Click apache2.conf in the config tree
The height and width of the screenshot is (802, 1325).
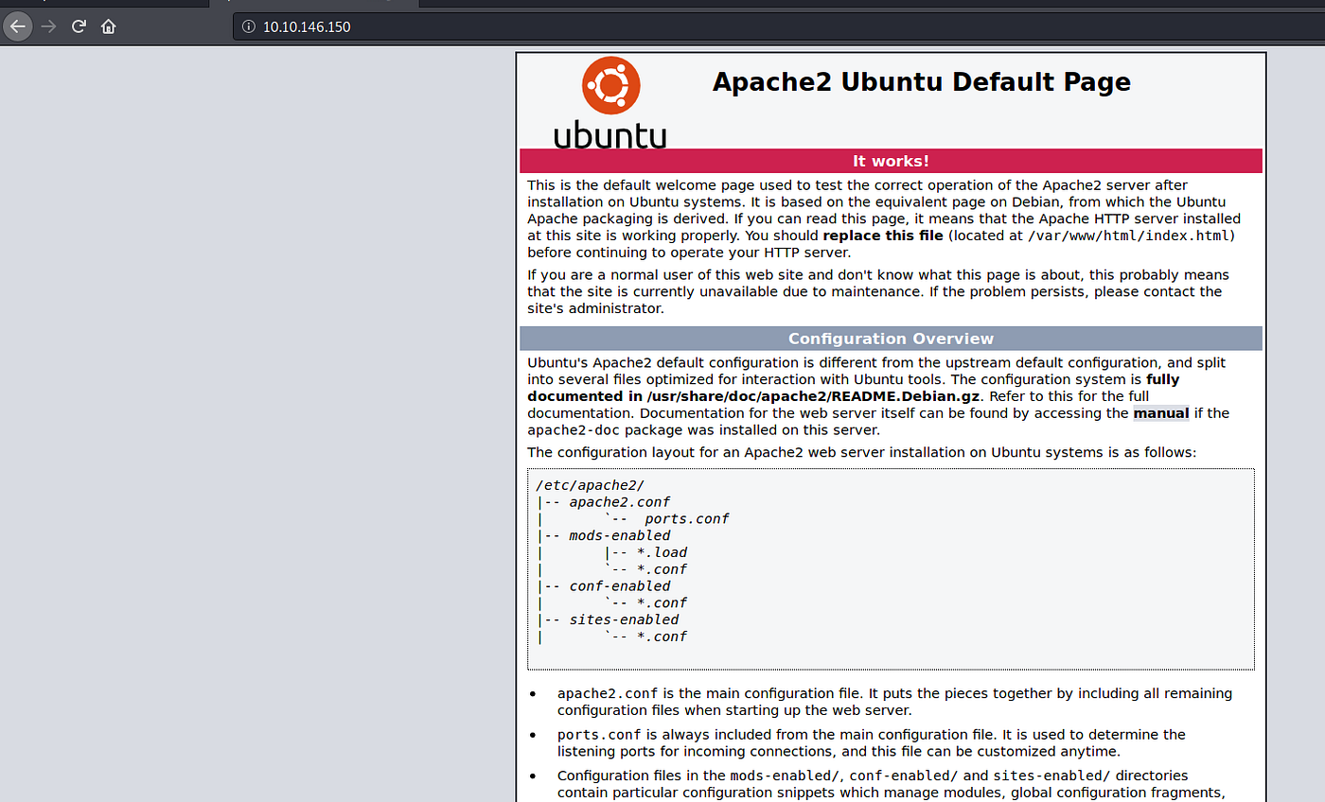[620, 502]
